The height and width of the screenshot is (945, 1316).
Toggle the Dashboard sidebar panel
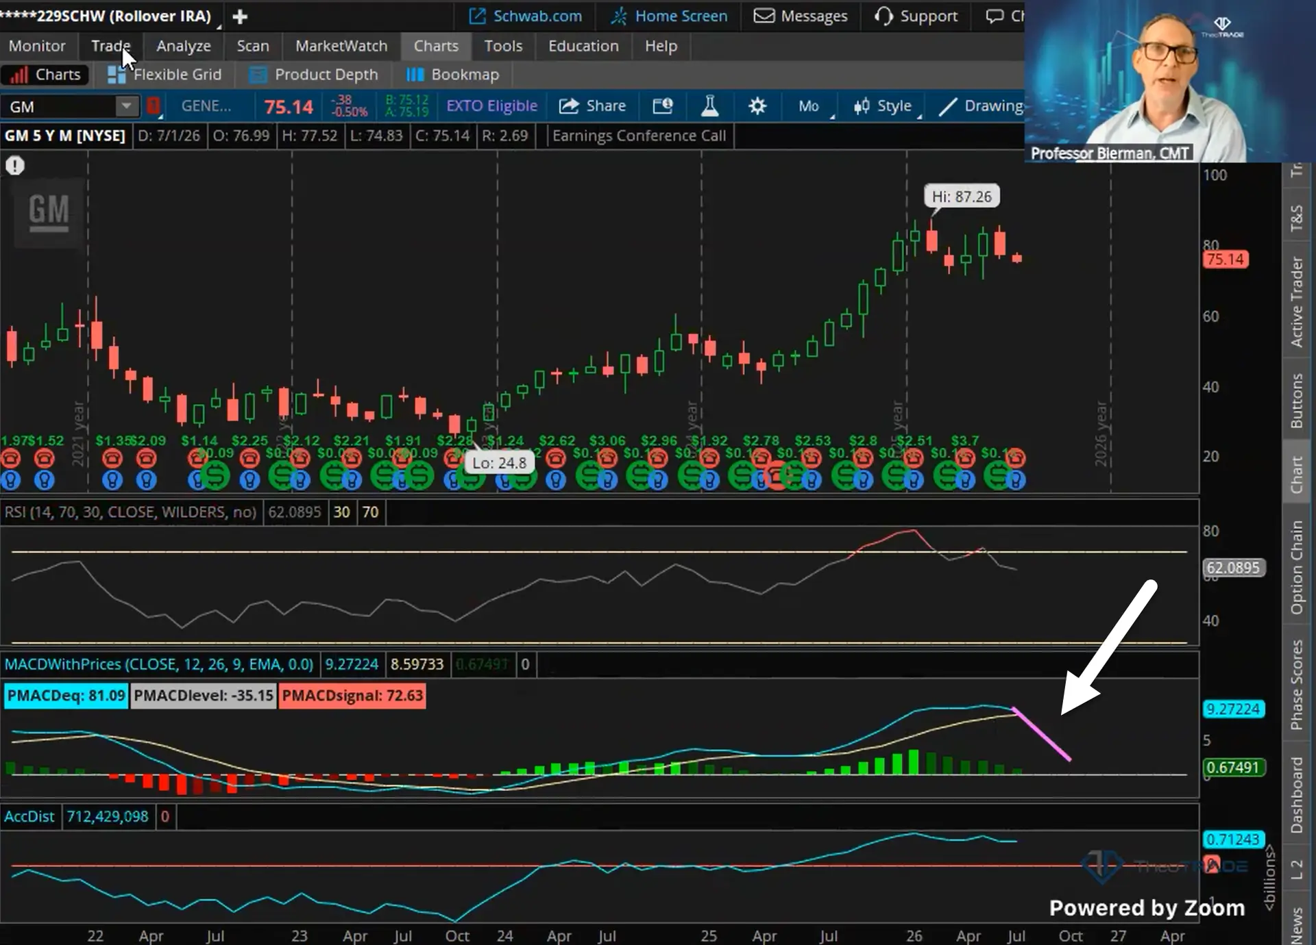point(1297,795)
